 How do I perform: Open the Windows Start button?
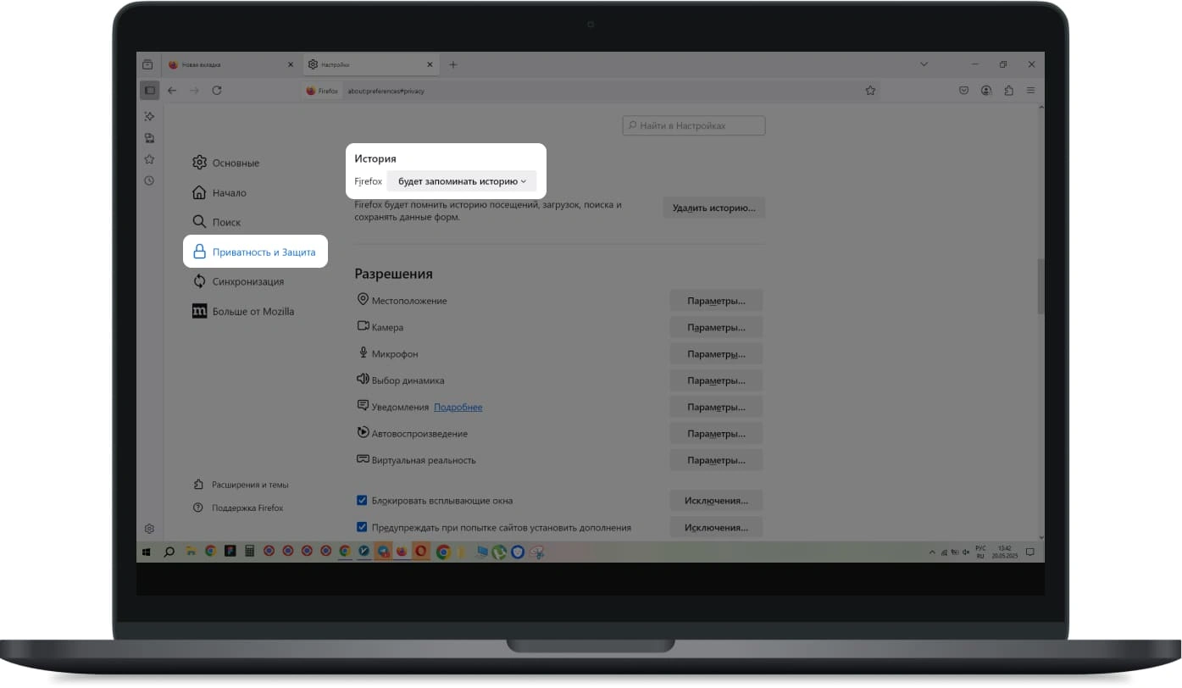(x=147, y=552)
